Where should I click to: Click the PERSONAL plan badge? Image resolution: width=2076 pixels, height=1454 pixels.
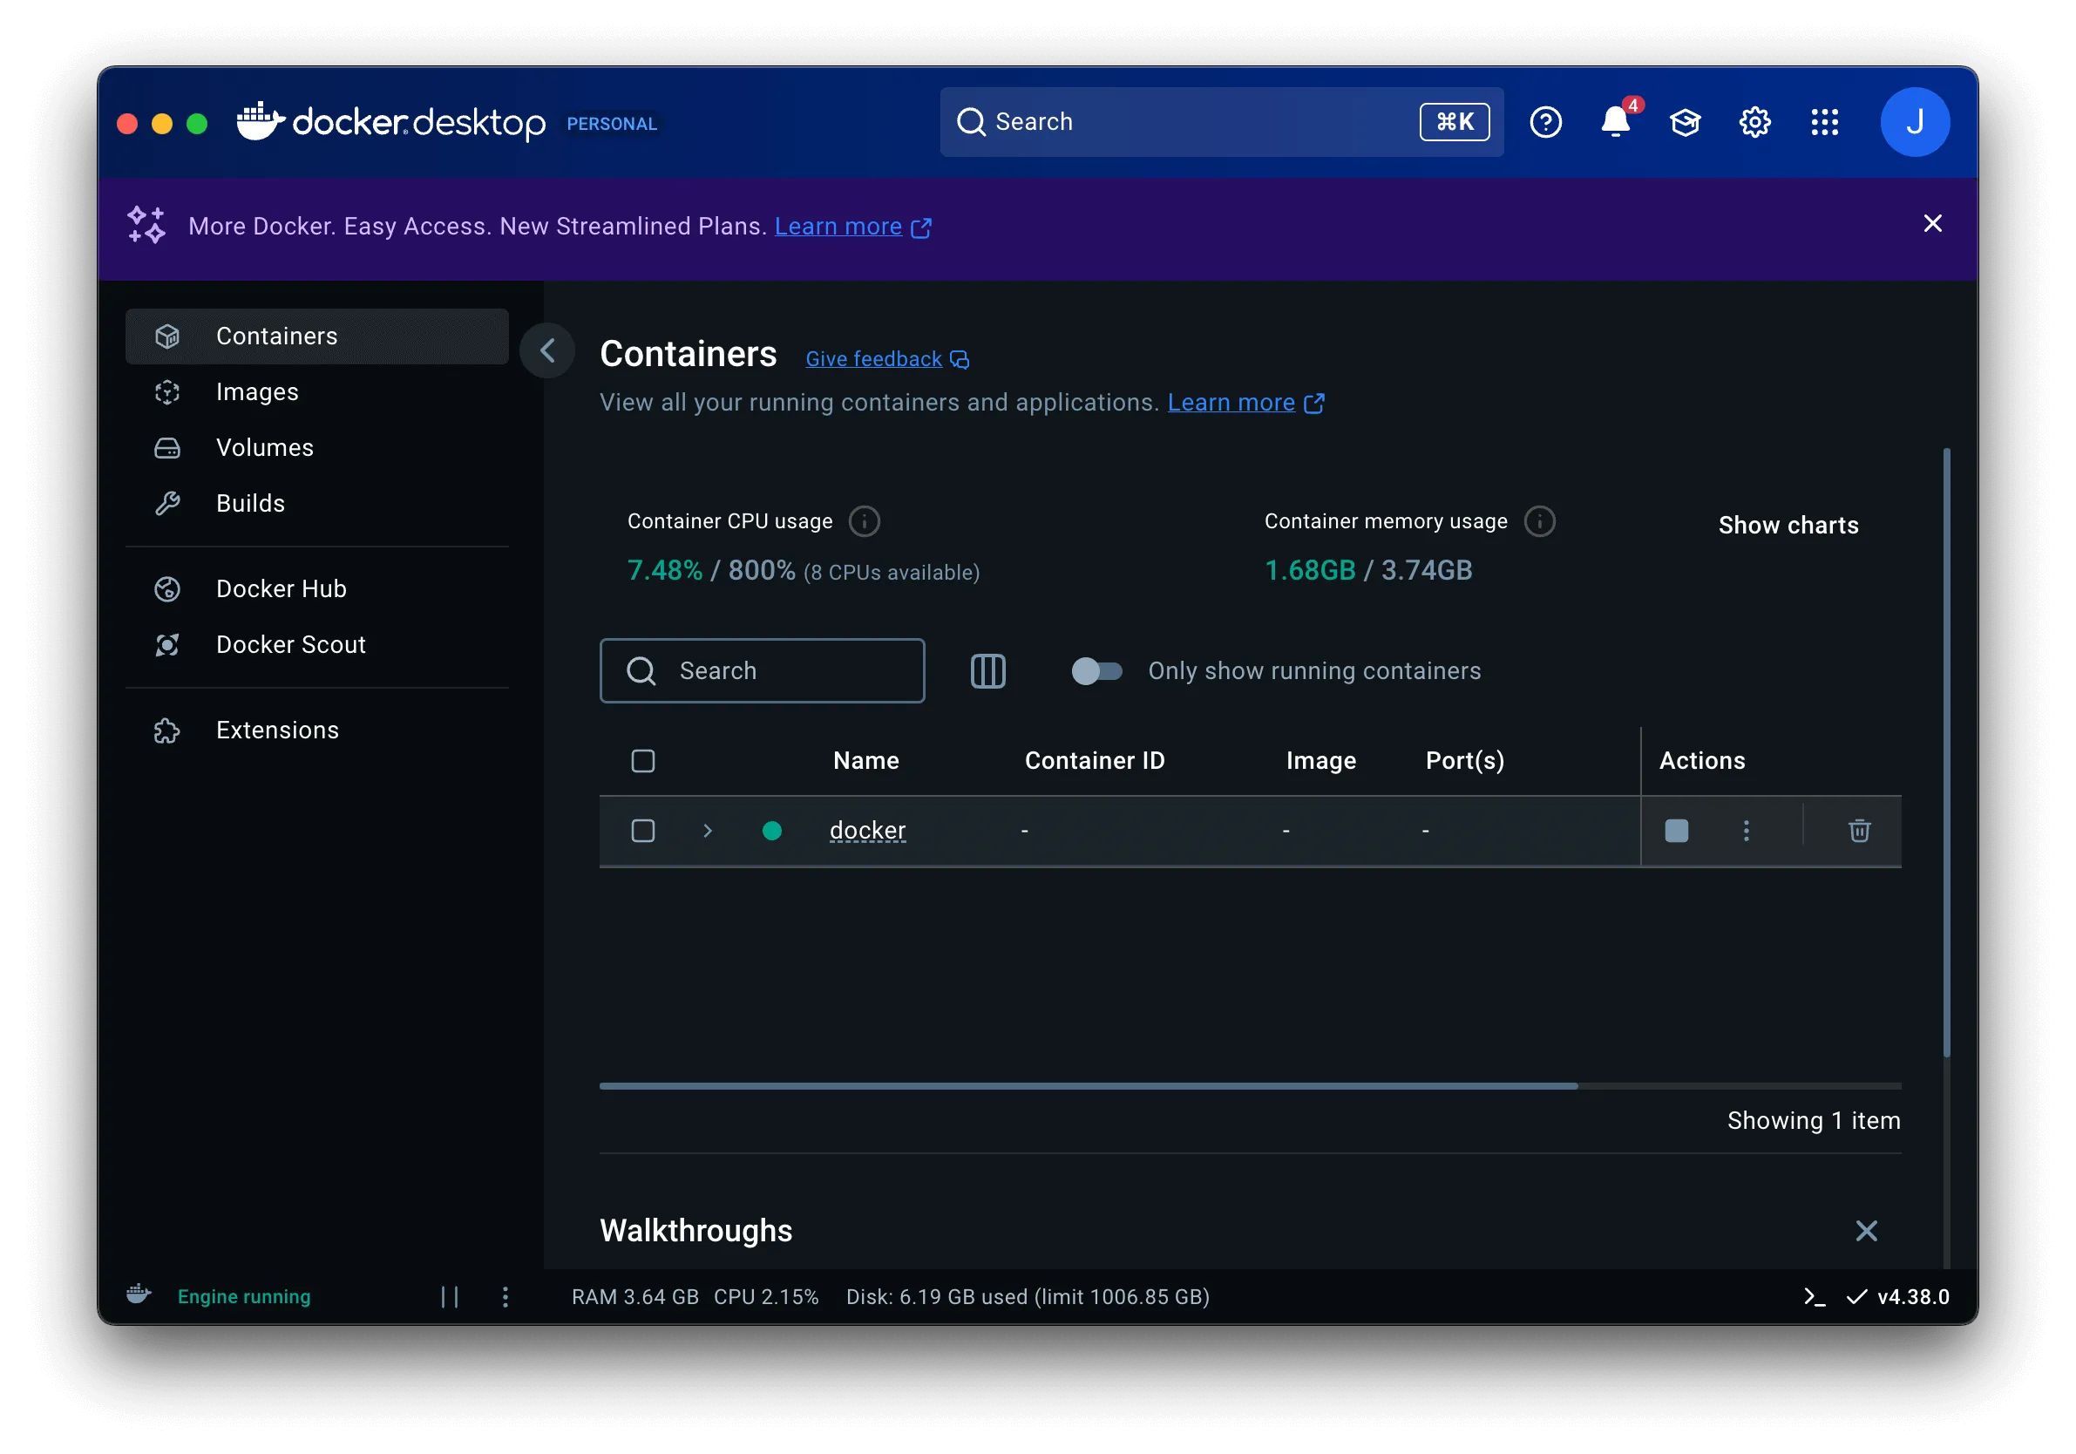coord(612,124)
